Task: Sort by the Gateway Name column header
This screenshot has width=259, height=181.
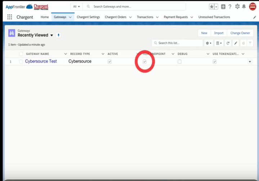Action: click(x=37, y=54)
